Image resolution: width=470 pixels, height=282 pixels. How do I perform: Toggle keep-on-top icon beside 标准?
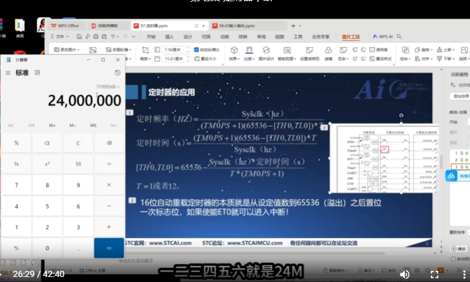pyautogui.click(x=37, y=73)
